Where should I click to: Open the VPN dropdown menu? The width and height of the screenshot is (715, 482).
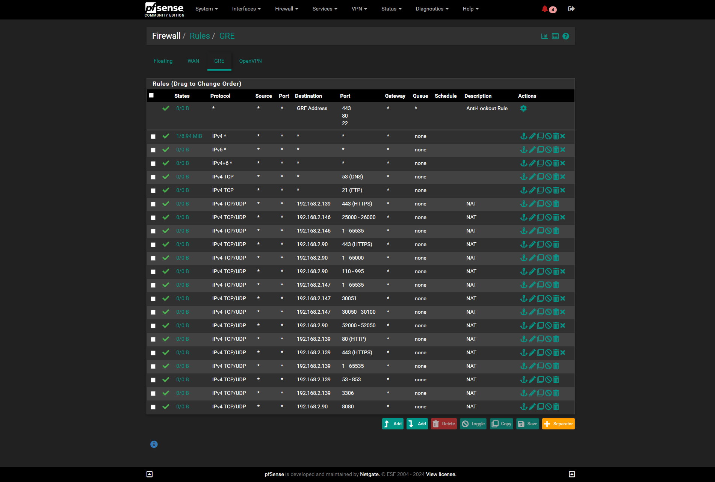pyautogui.click(x=359, y=9)
